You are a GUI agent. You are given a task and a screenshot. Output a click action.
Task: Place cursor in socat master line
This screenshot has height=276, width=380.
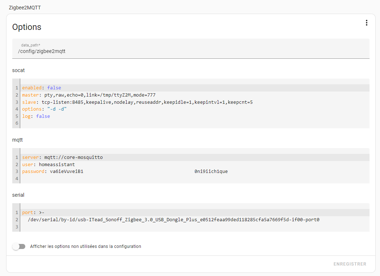195,95
